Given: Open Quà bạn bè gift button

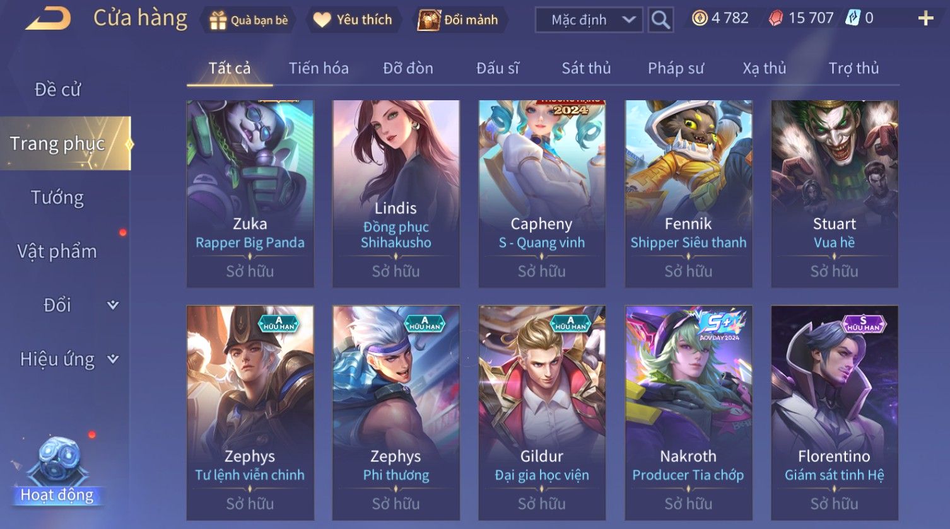Looking at the screenshot, I should pos(248,20).
